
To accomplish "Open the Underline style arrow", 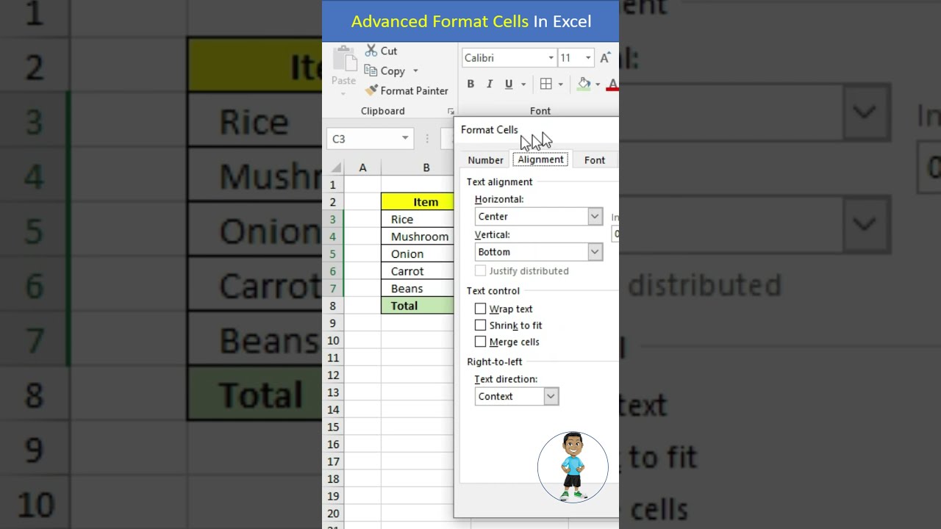I will click(x=523, y=84).
